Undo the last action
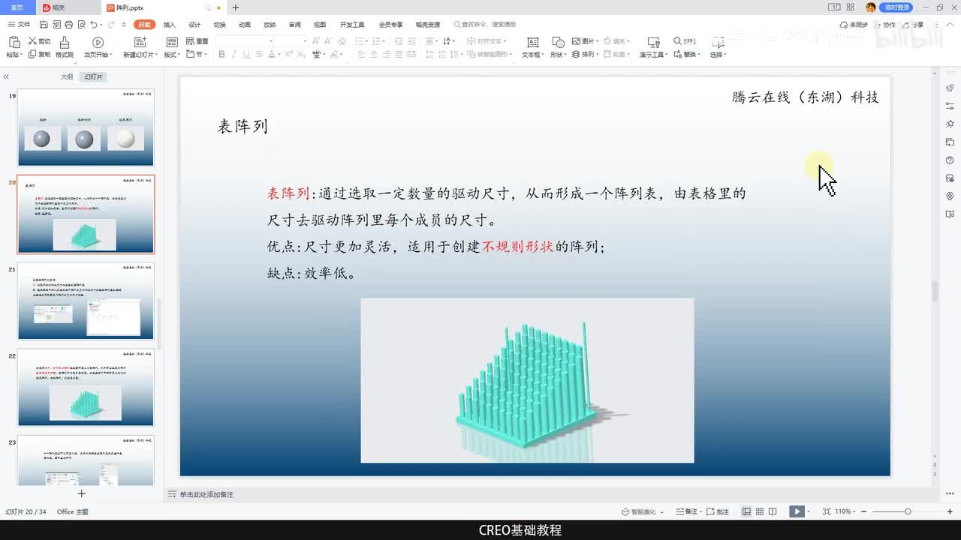This screenshot has height=540, width=961. click(94, 25)
